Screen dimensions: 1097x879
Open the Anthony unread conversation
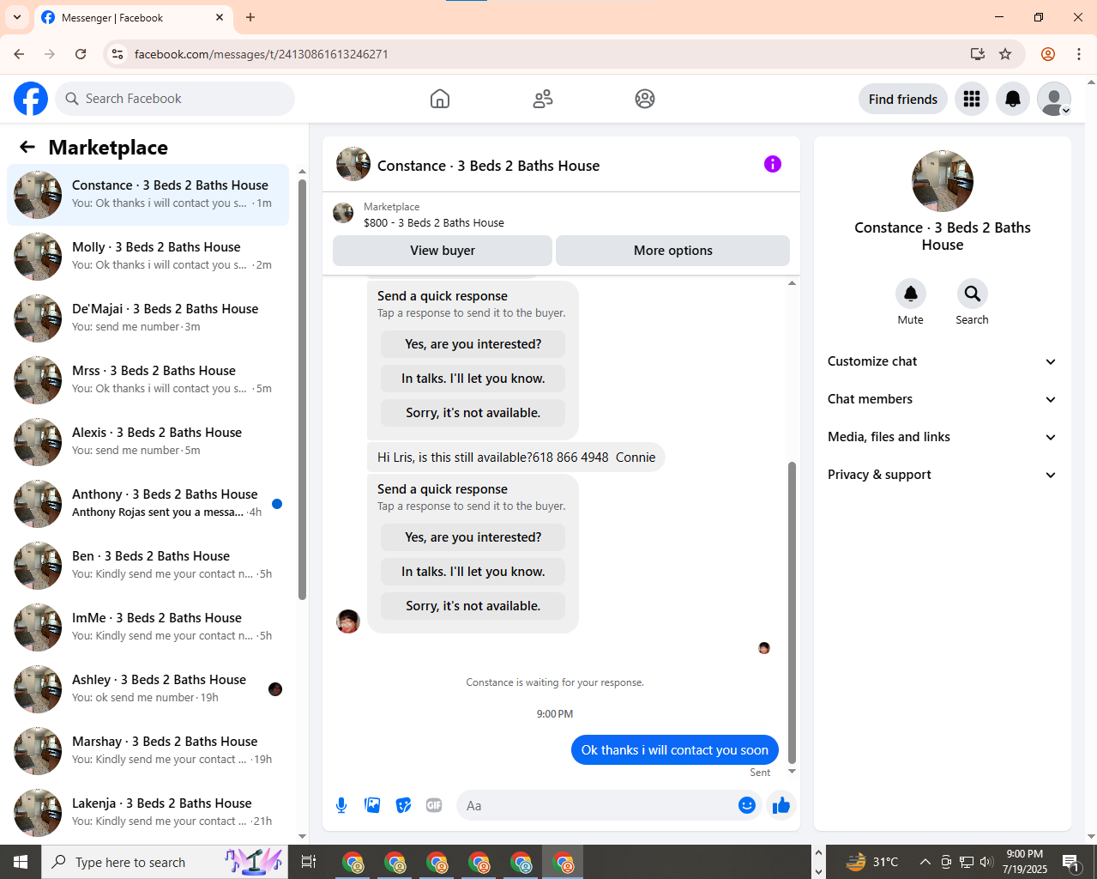coord(148,504)
